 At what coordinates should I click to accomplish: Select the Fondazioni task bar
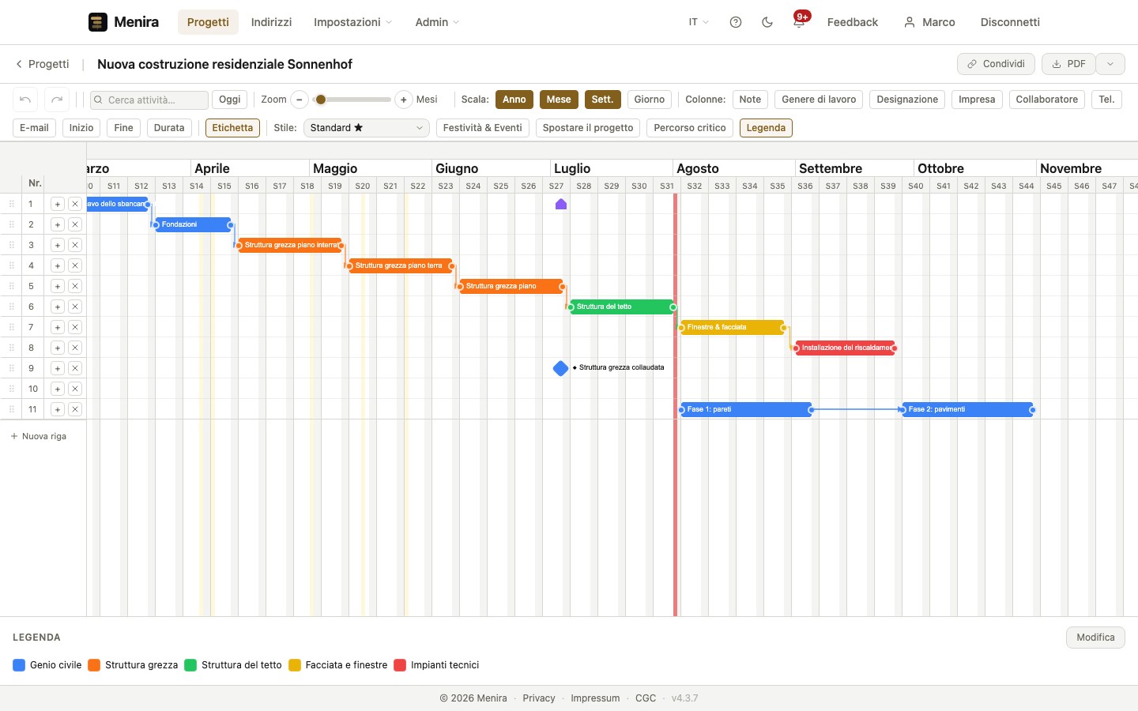(193, 224)
